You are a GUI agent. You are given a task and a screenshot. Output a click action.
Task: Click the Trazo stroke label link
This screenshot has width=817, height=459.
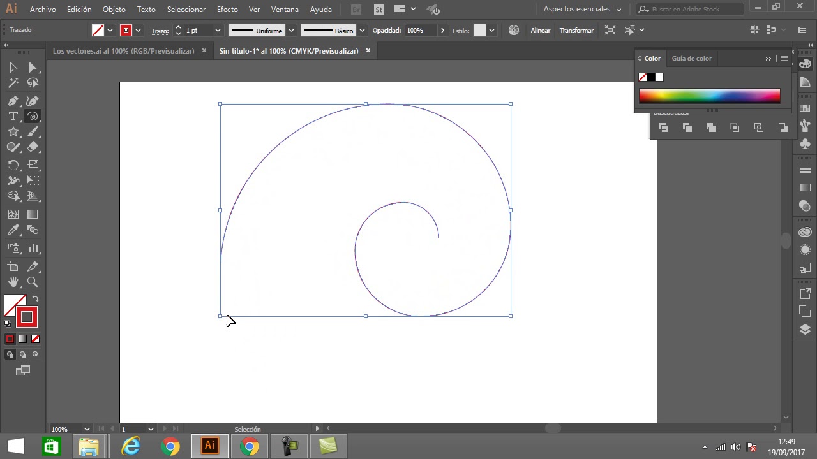click(x=160, y=31)
